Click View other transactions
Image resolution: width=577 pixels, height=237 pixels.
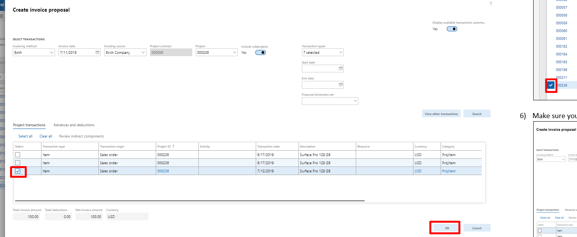441,113
